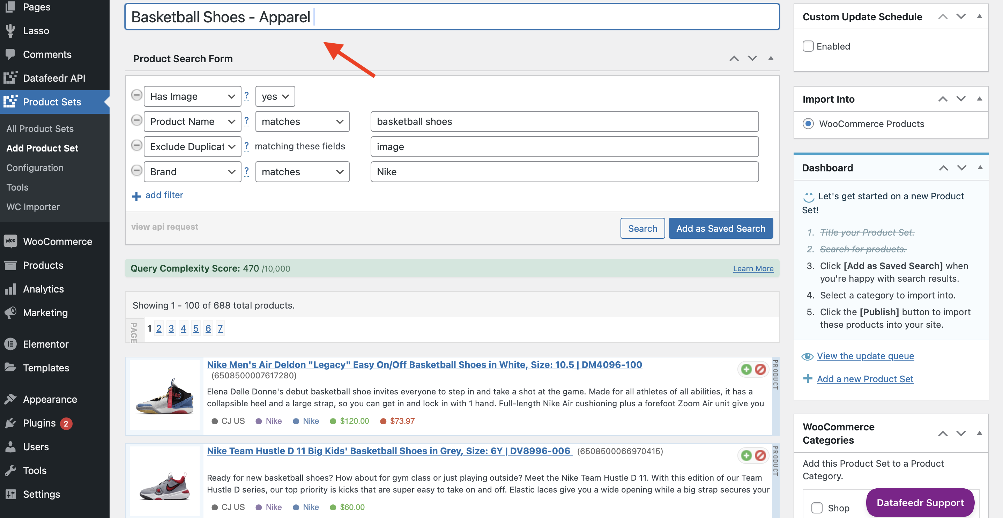Open WC Importer submenu item
The width and height of the screenshot is (1003, 518).
coord(33,207)
